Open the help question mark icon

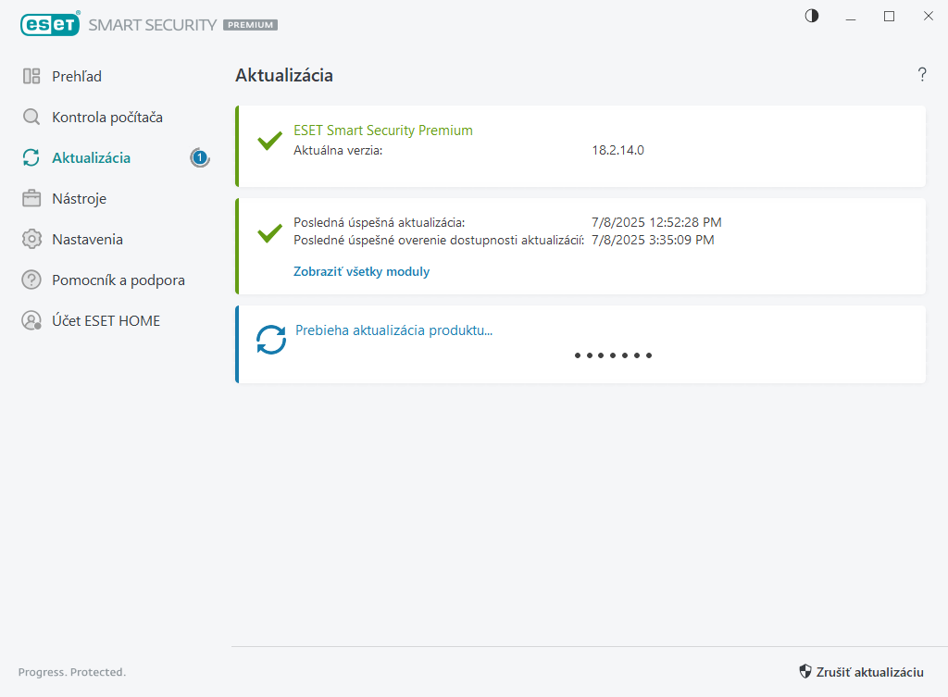click(x=922, y=75)
